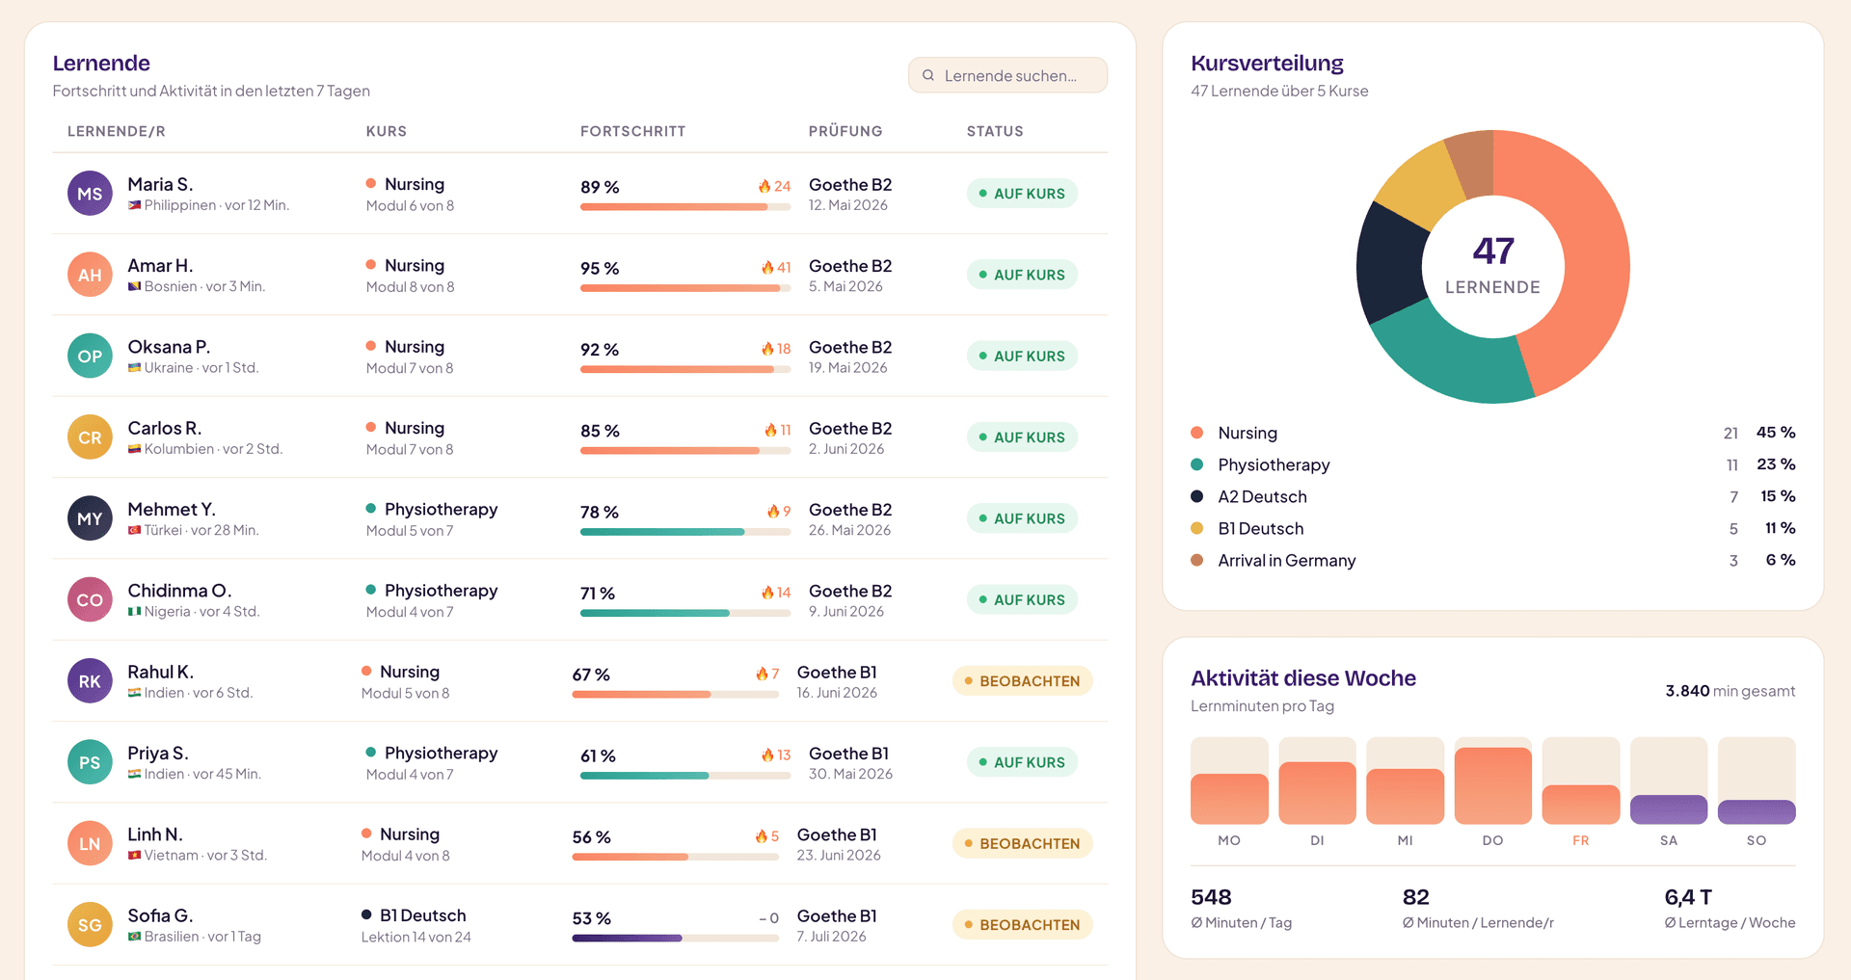Image resolution: width=1851 pixels, height=980 pixels.
Task: Sort by FORTSCHRITT column header
Action: point(632,131)
